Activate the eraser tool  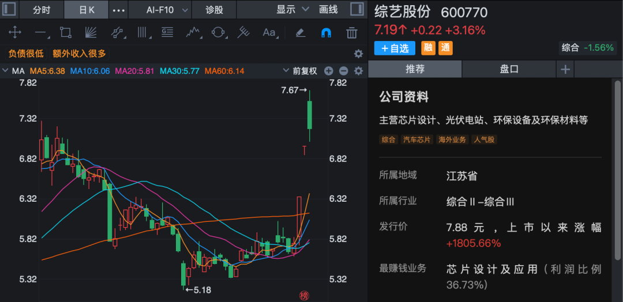(300, 32)
